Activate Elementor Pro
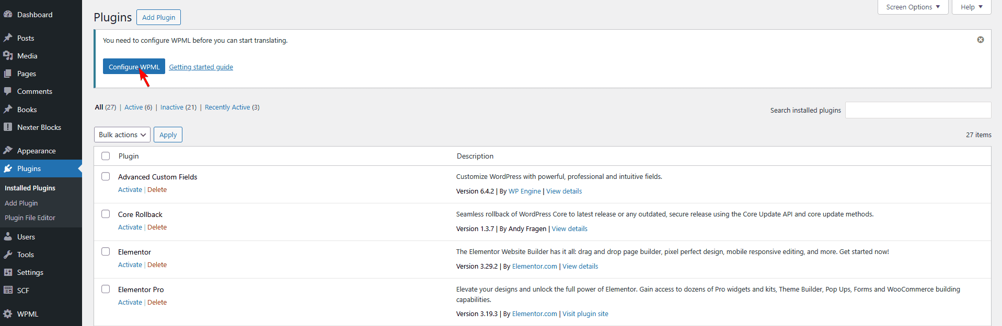The height and width of the screenshot is (326, 1002). click(130, 302)
